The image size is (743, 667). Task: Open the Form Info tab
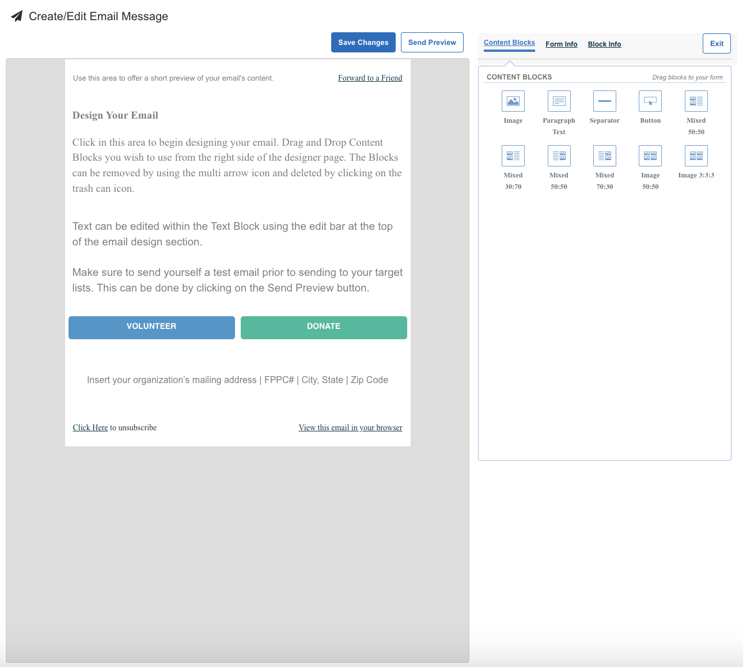point(561,44)
